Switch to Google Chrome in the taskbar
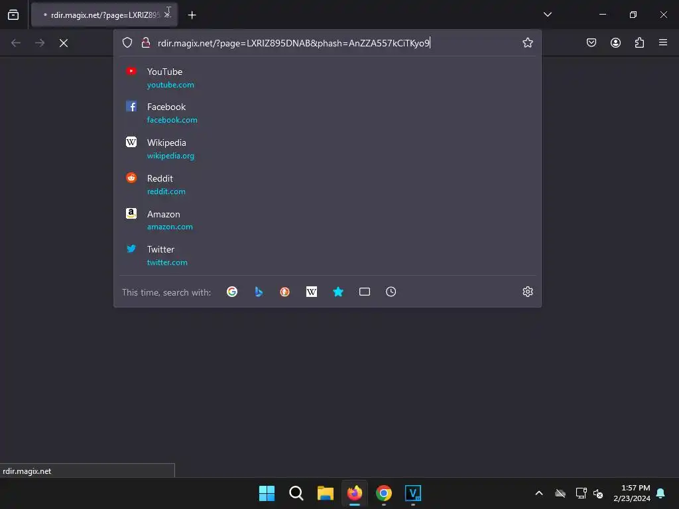679x509 pixels. [x=384, y=493]
